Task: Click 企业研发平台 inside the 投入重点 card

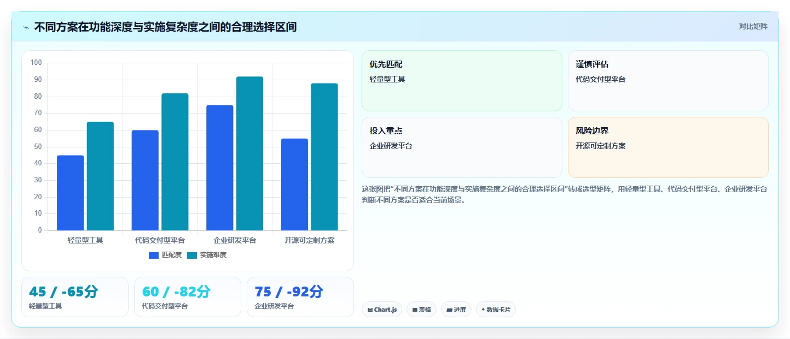Action: point(391,146)
